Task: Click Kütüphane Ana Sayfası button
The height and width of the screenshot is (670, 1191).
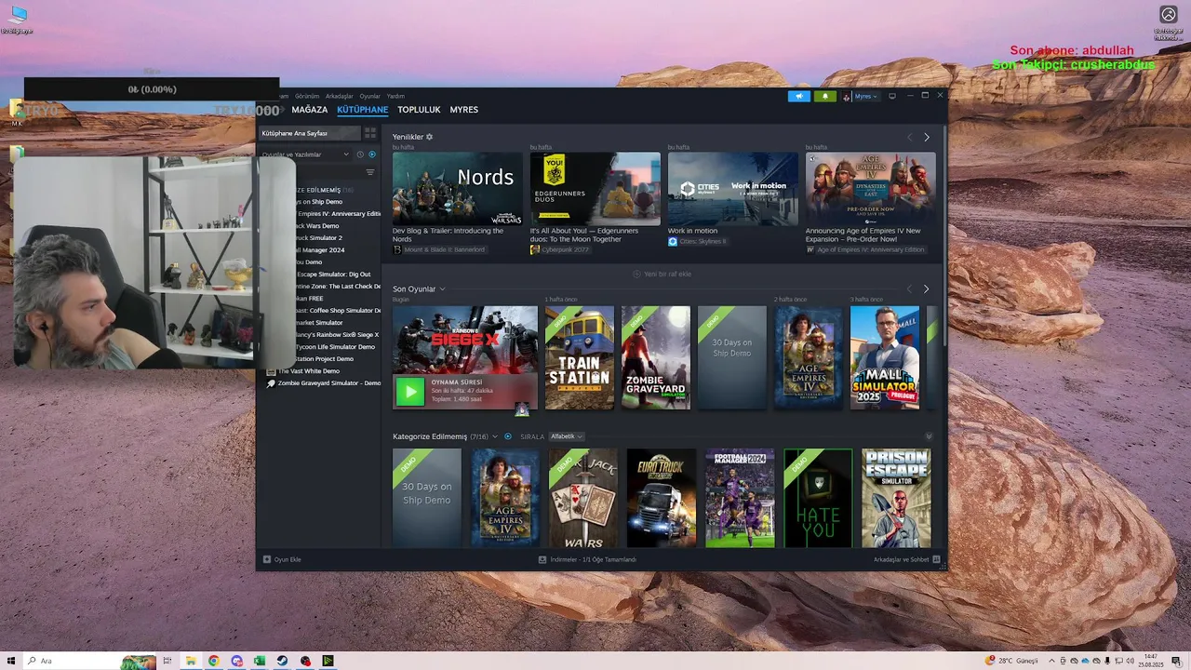Action: point(308,133)
